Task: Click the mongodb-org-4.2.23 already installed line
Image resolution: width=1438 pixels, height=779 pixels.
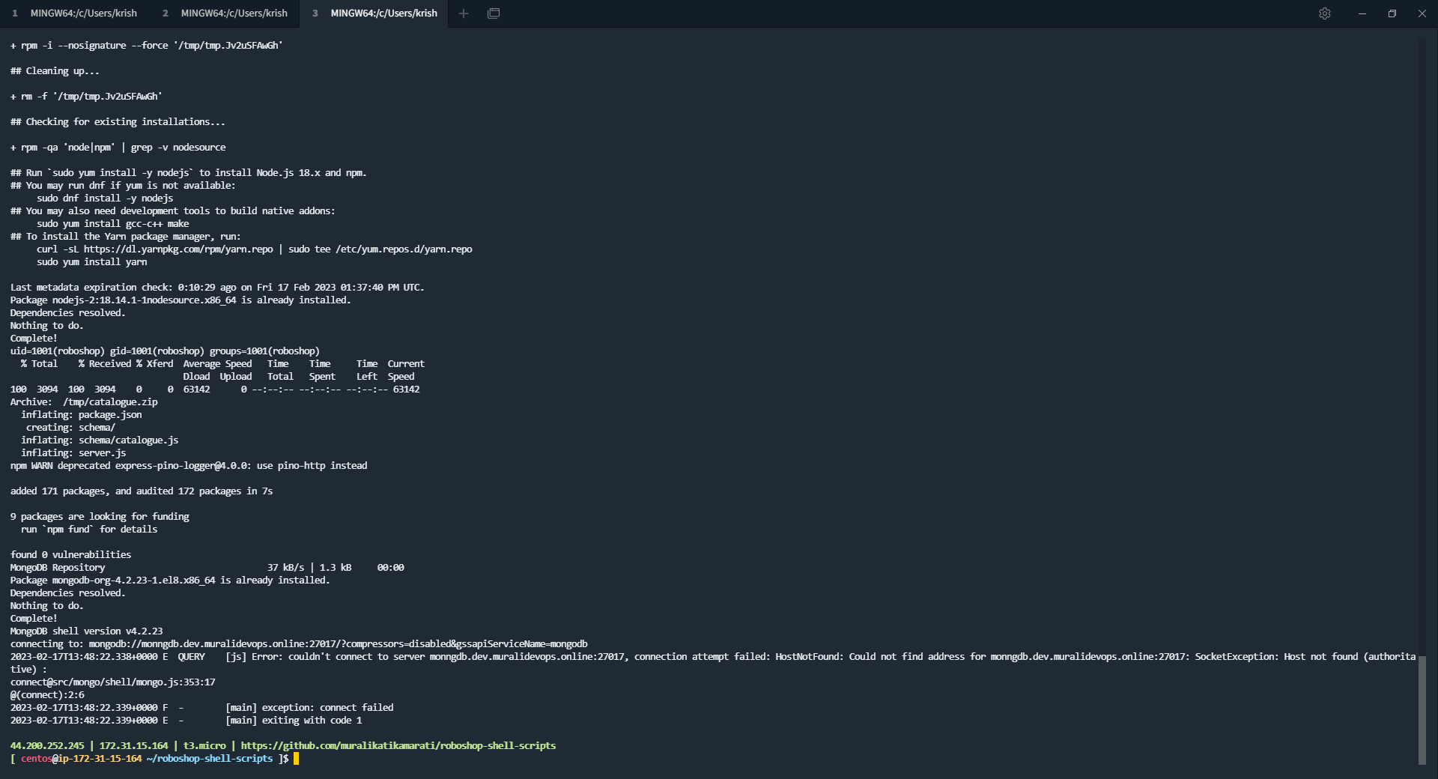Action: (x=170, y=581)
